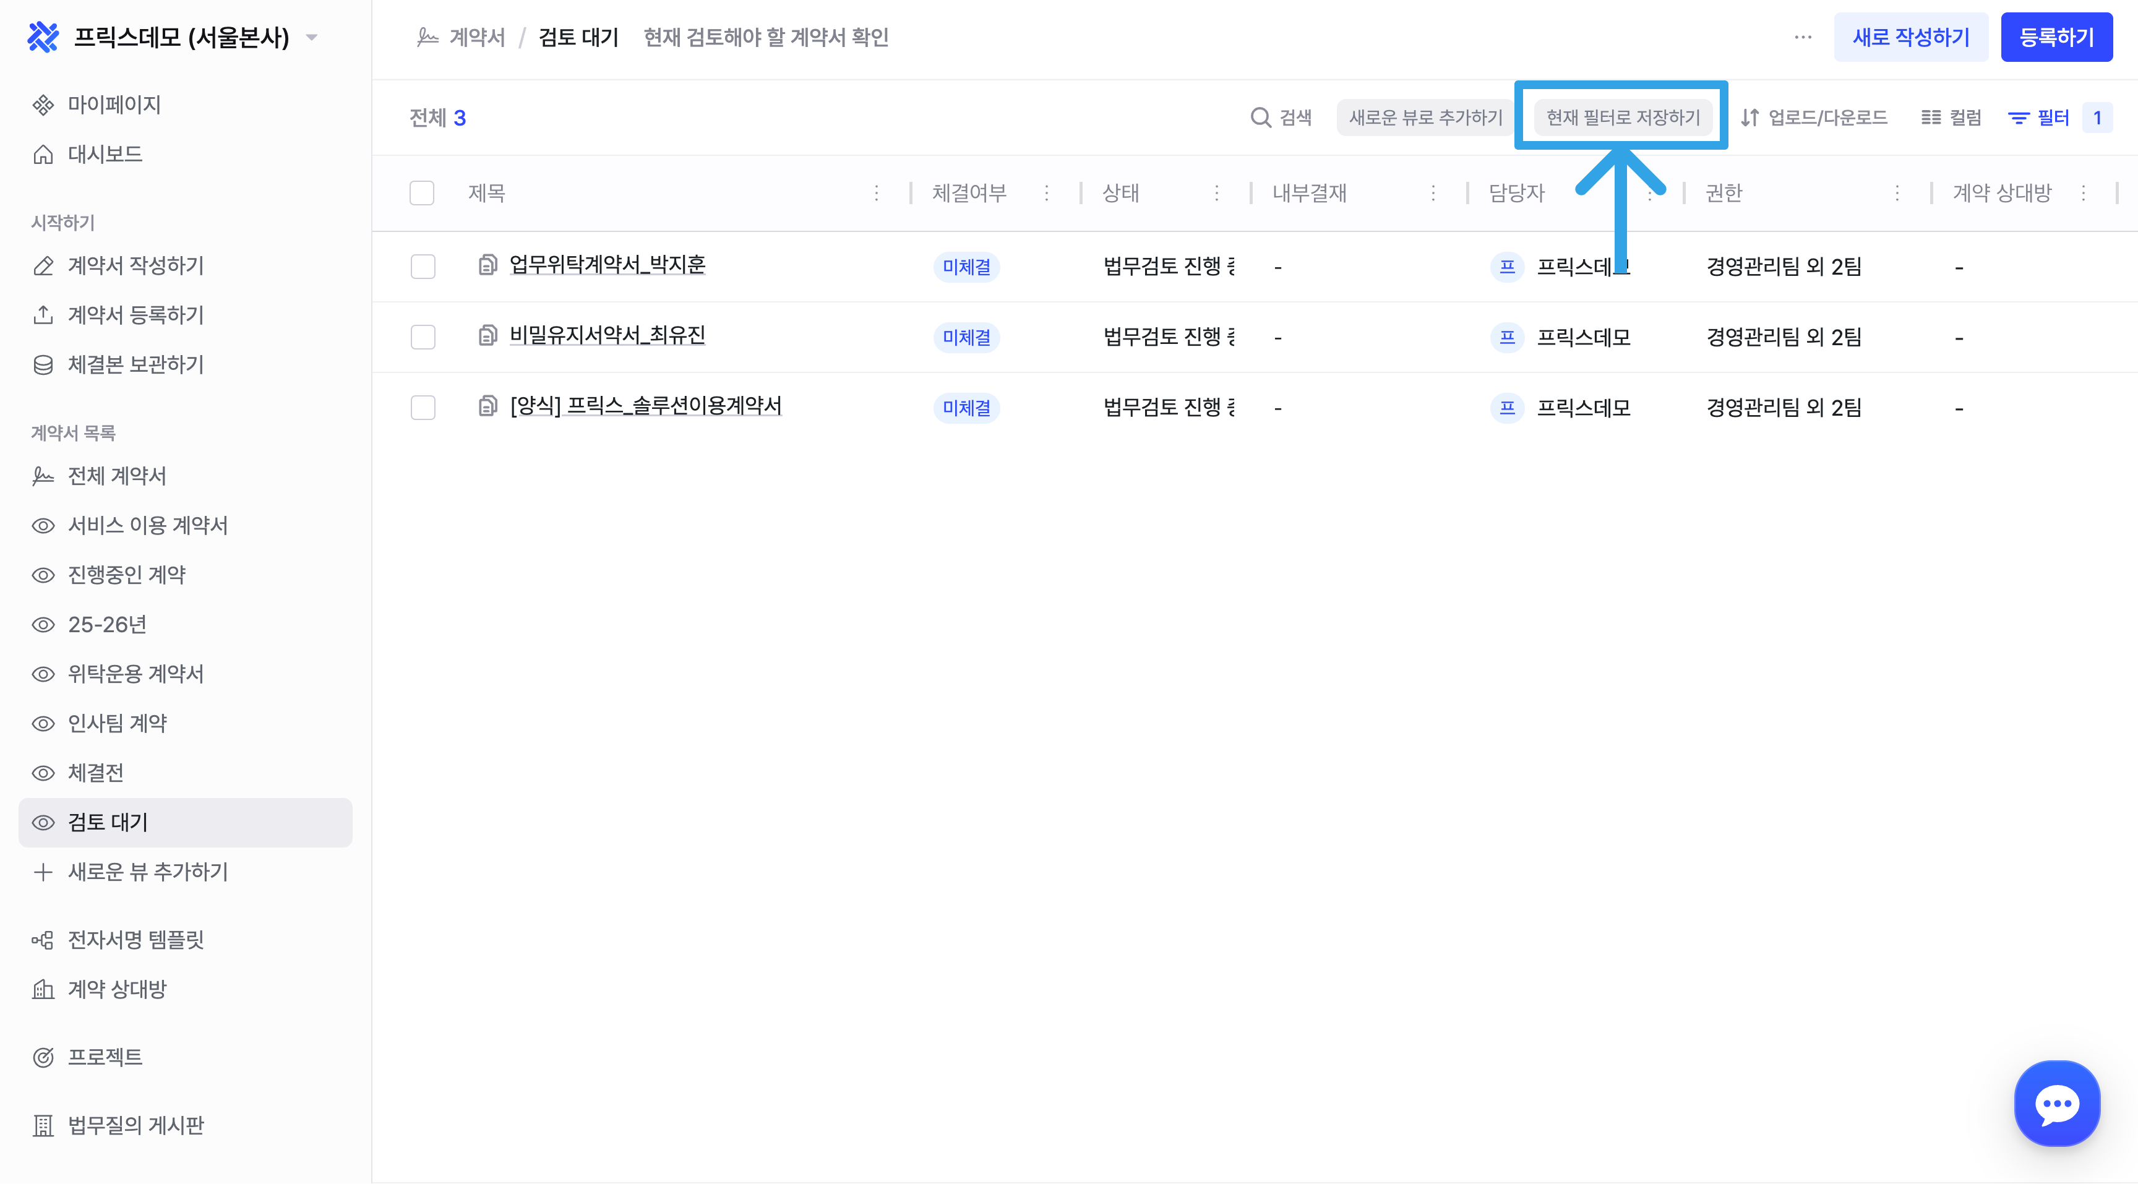
Task: Open the chat support bubble icon
Action: click(x=2057, y=1104)
